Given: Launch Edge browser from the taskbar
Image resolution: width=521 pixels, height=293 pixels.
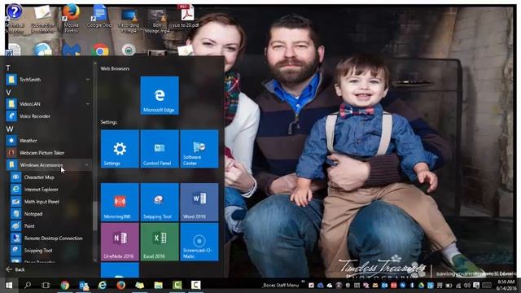Looking at the screenshot, I should pos(103,285).
